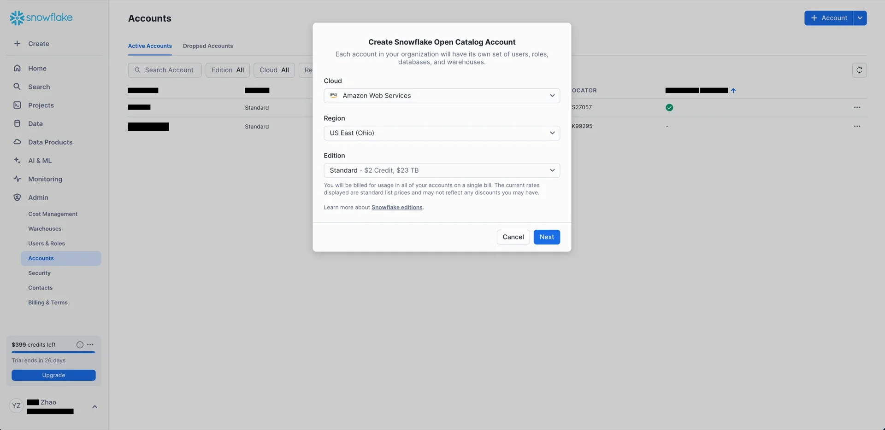
Task: Expand the user profile menu chevron
Action: click(x=94, y=407)
